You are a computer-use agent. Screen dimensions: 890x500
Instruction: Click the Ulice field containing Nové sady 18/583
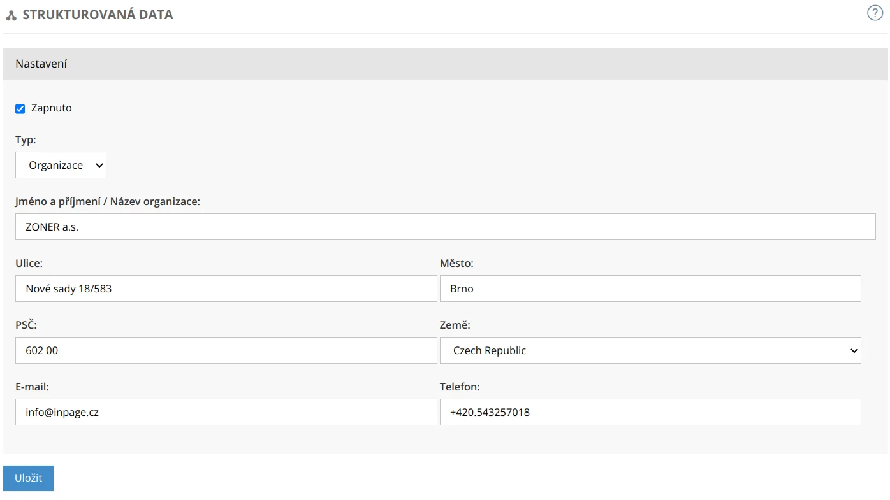pyautogui.click(x=226, y=289)
